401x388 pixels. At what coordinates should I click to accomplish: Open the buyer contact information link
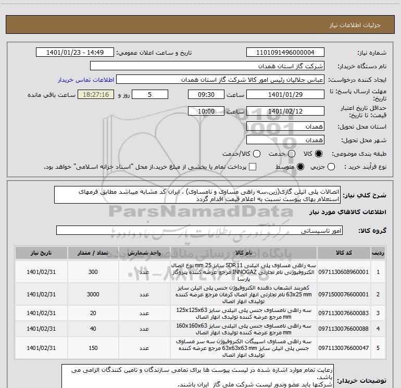click(x=86, y=80)
